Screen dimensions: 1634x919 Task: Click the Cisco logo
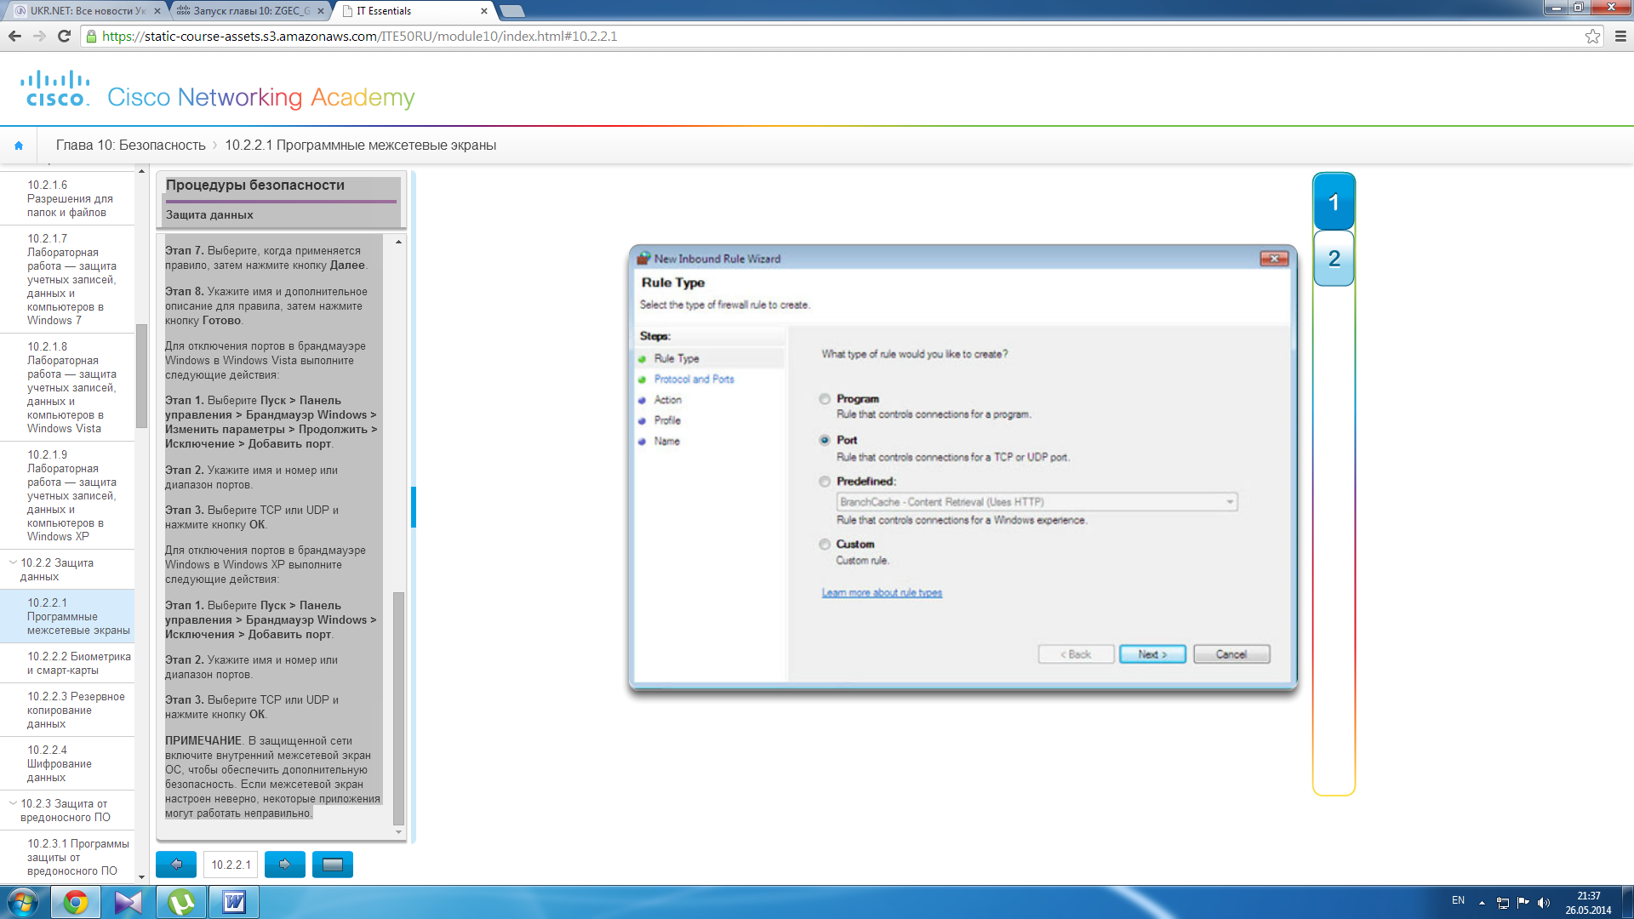pyautogui.click(x=55, y=88)
